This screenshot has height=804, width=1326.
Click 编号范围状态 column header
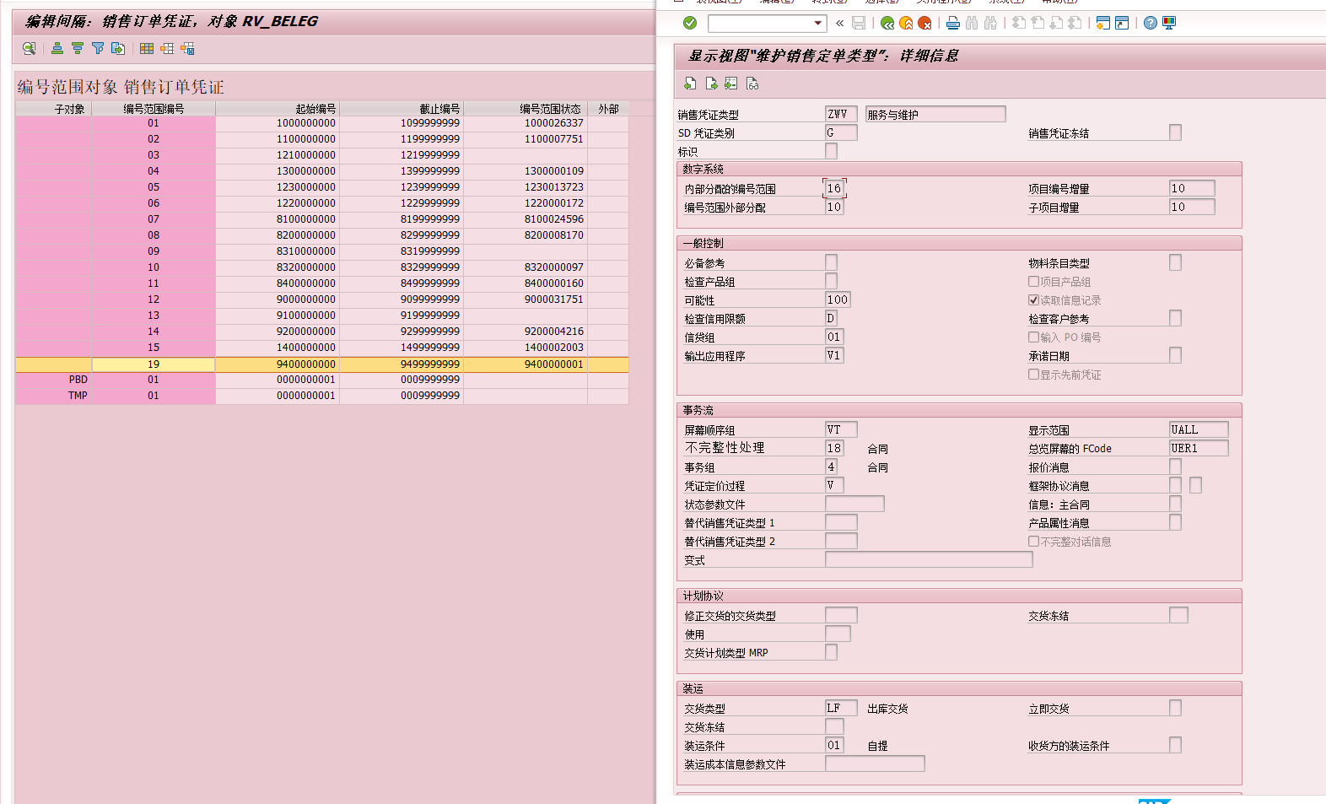point(526,109)
